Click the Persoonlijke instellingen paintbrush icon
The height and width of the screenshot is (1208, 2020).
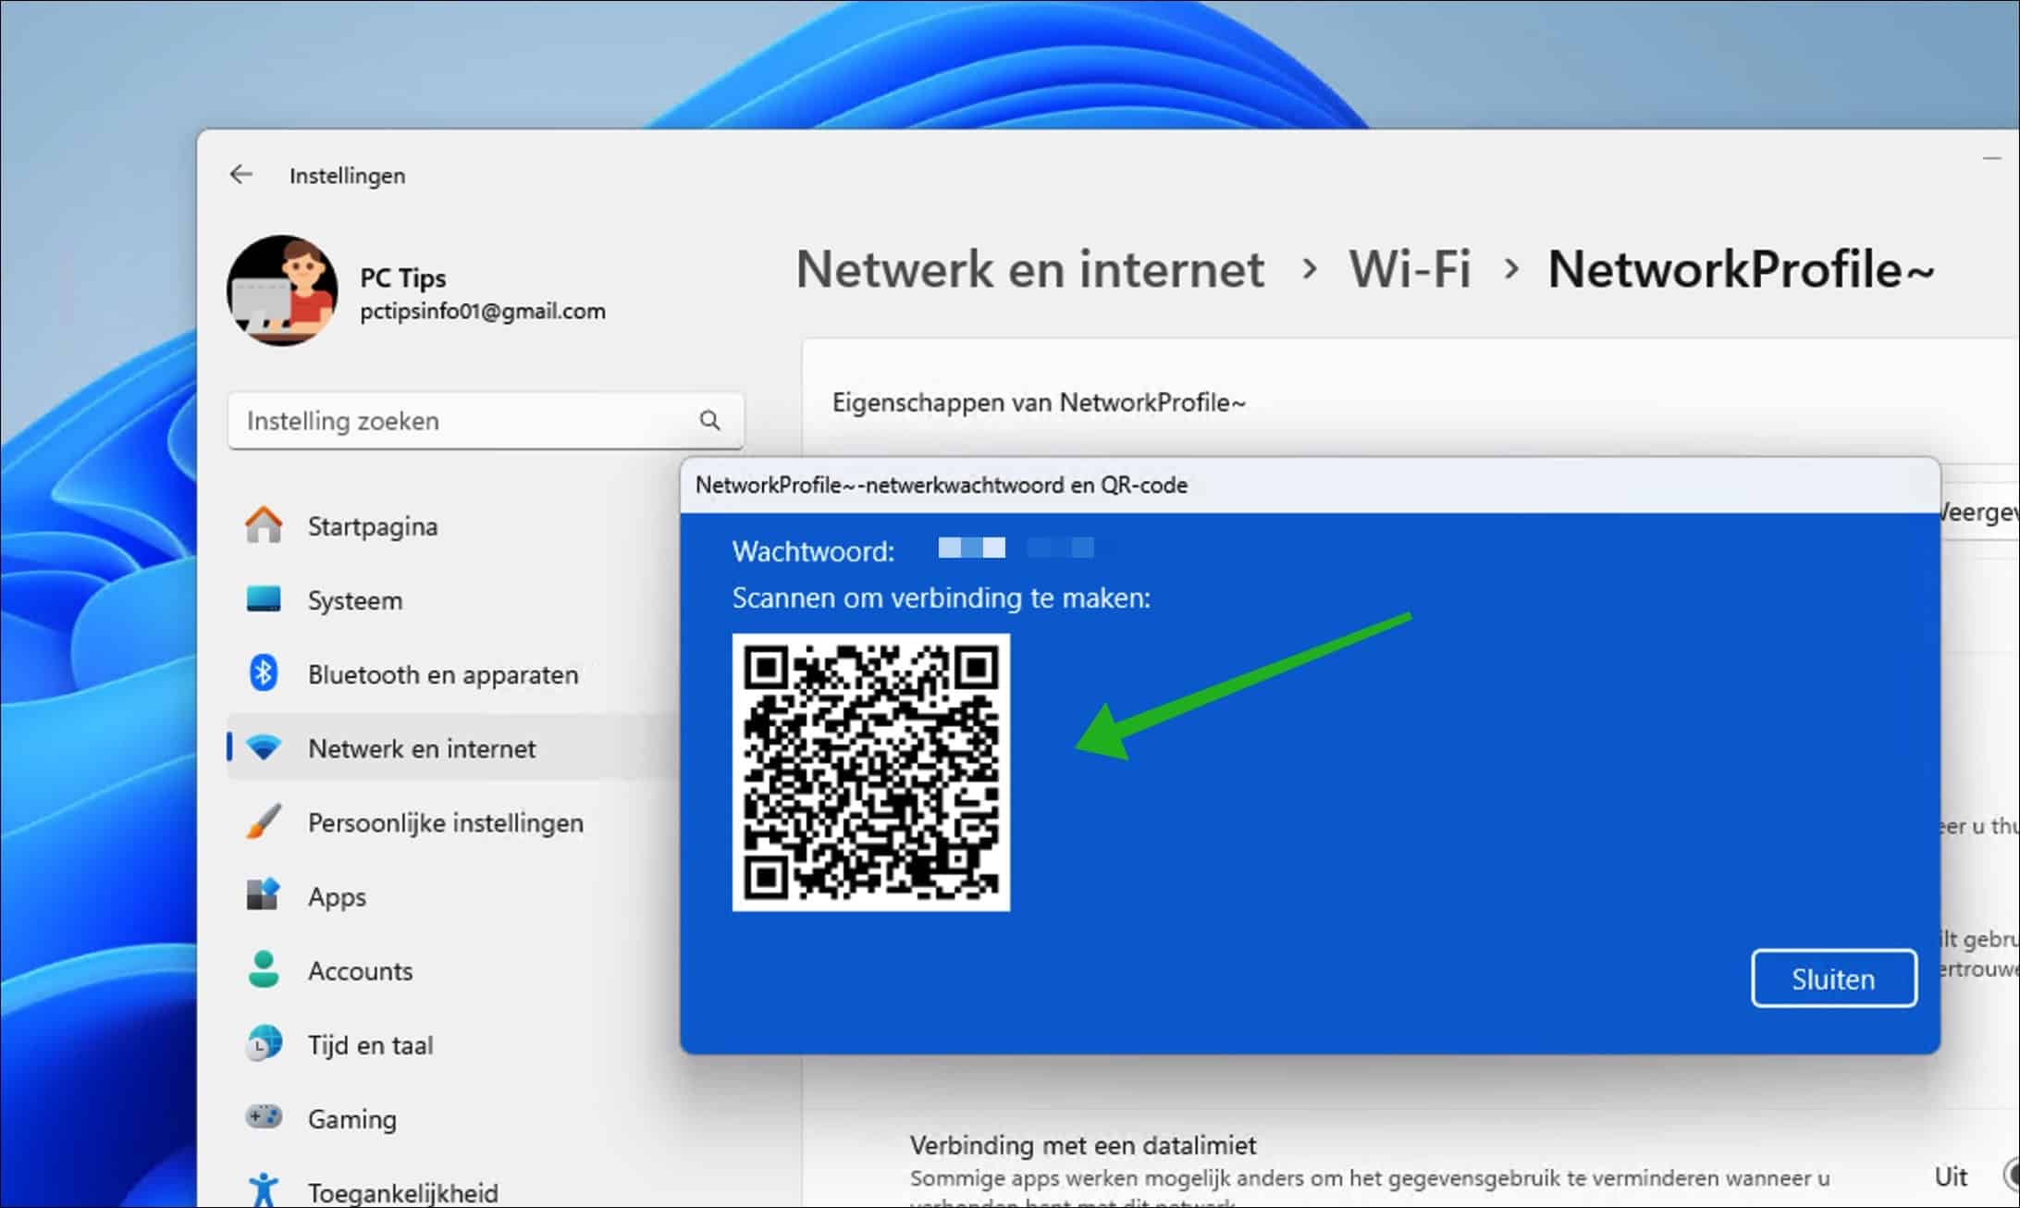265,821
